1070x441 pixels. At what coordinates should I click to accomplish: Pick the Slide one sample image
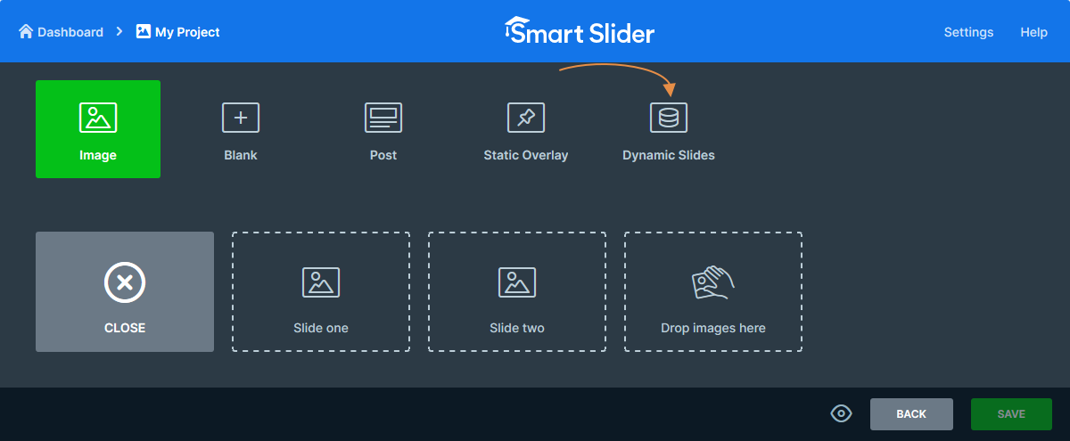pos(321,291)
